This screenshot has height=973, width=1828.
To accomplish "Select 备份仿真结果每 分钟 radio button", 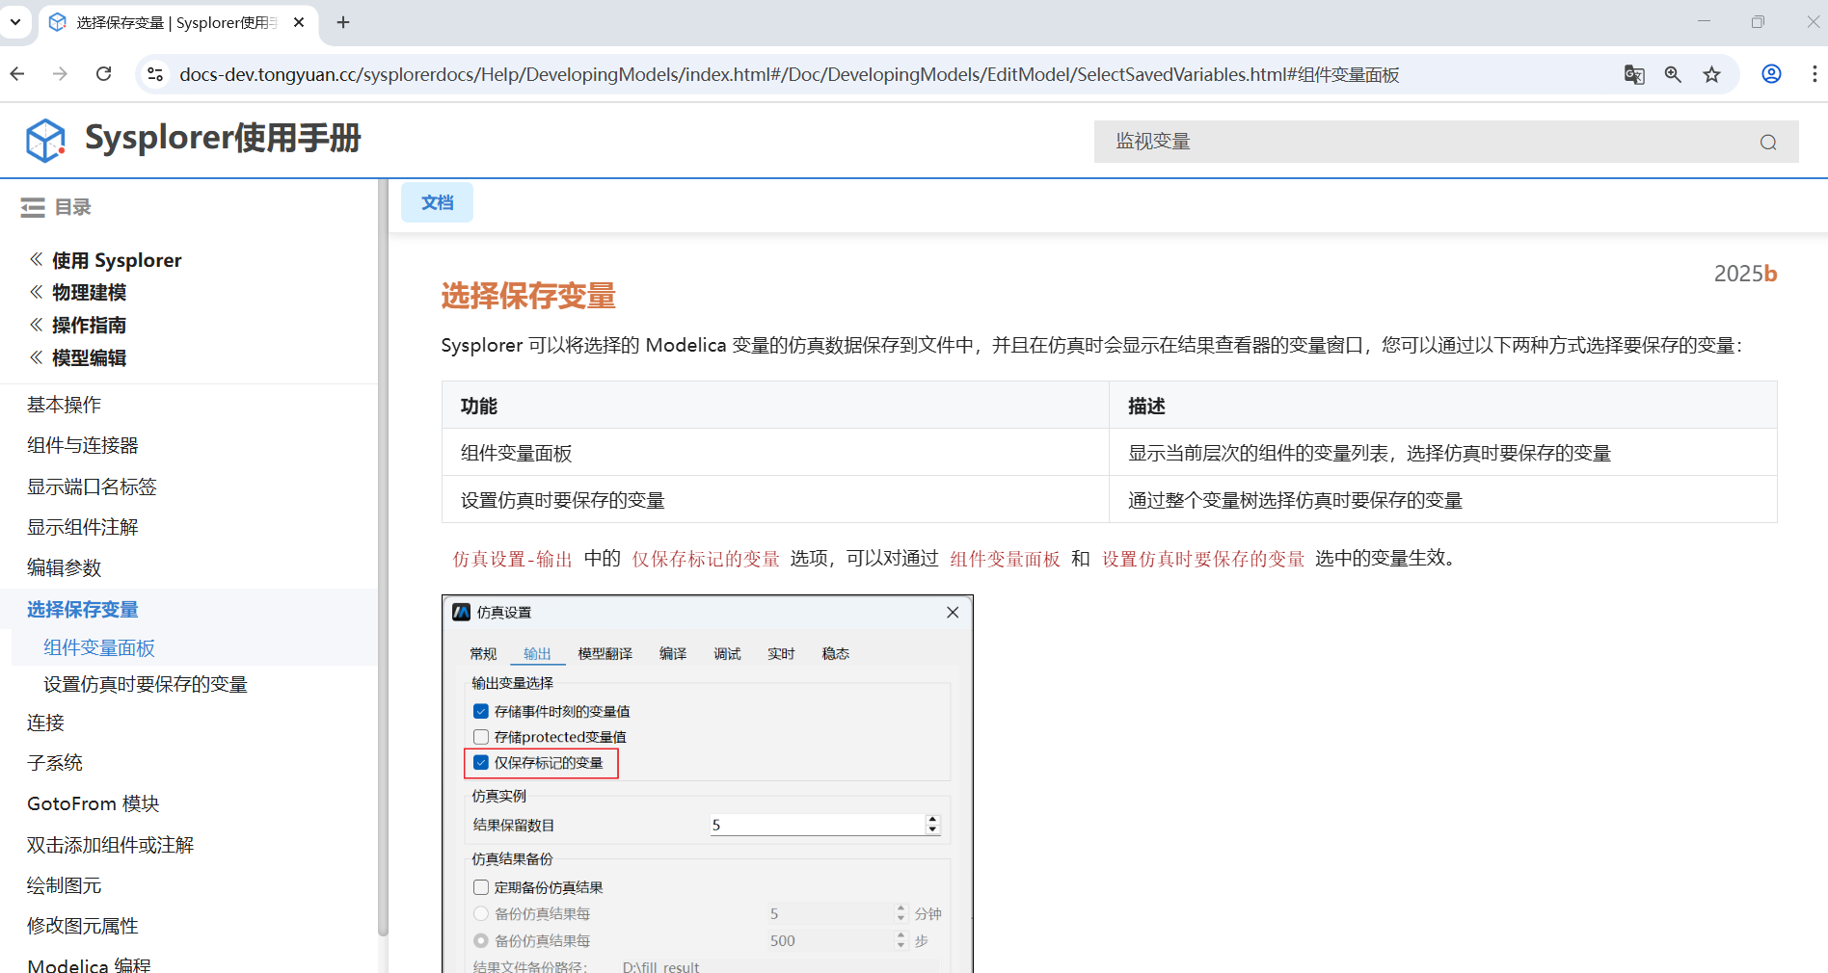I will point(481,913).
